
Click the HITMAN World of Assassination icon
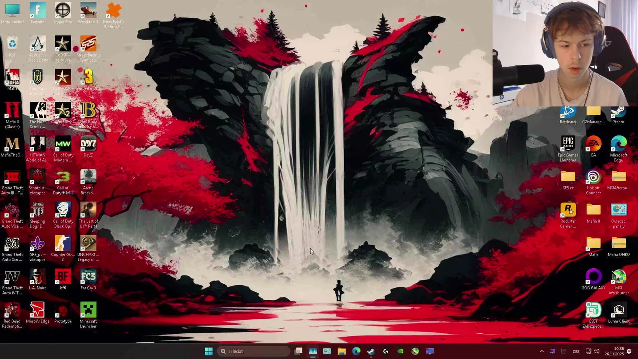tap(37, 149)
